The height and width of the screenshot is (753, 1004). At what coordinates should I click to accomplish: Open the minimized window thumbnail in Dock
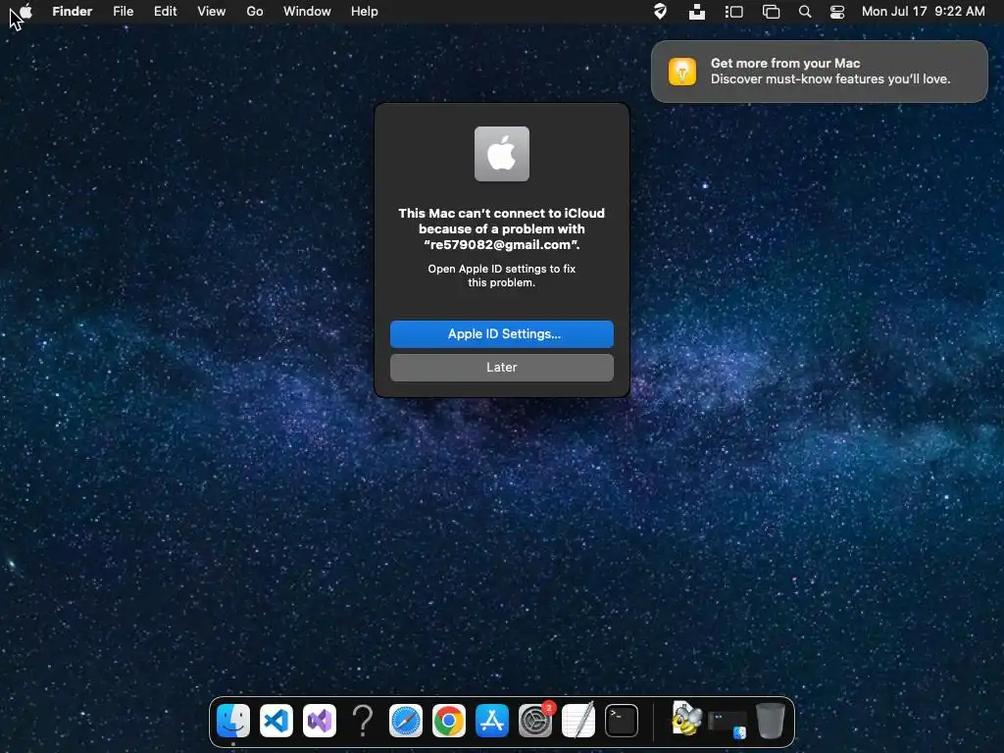tap(728, 724)
